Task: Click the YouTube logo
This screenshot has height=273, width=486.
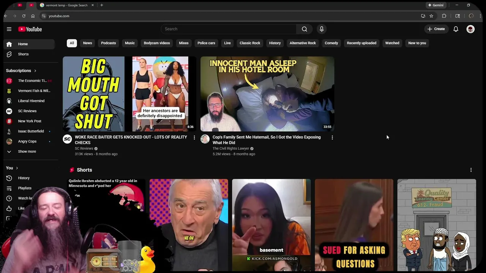Action: pos(30,29)
